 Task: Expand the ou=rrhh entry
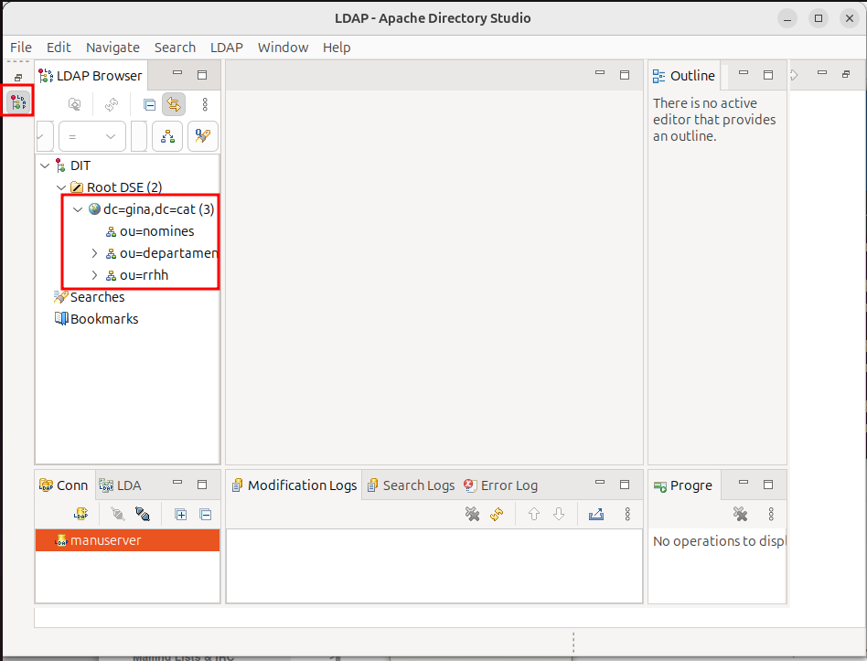pyautogui.click(x=94, y=275)
